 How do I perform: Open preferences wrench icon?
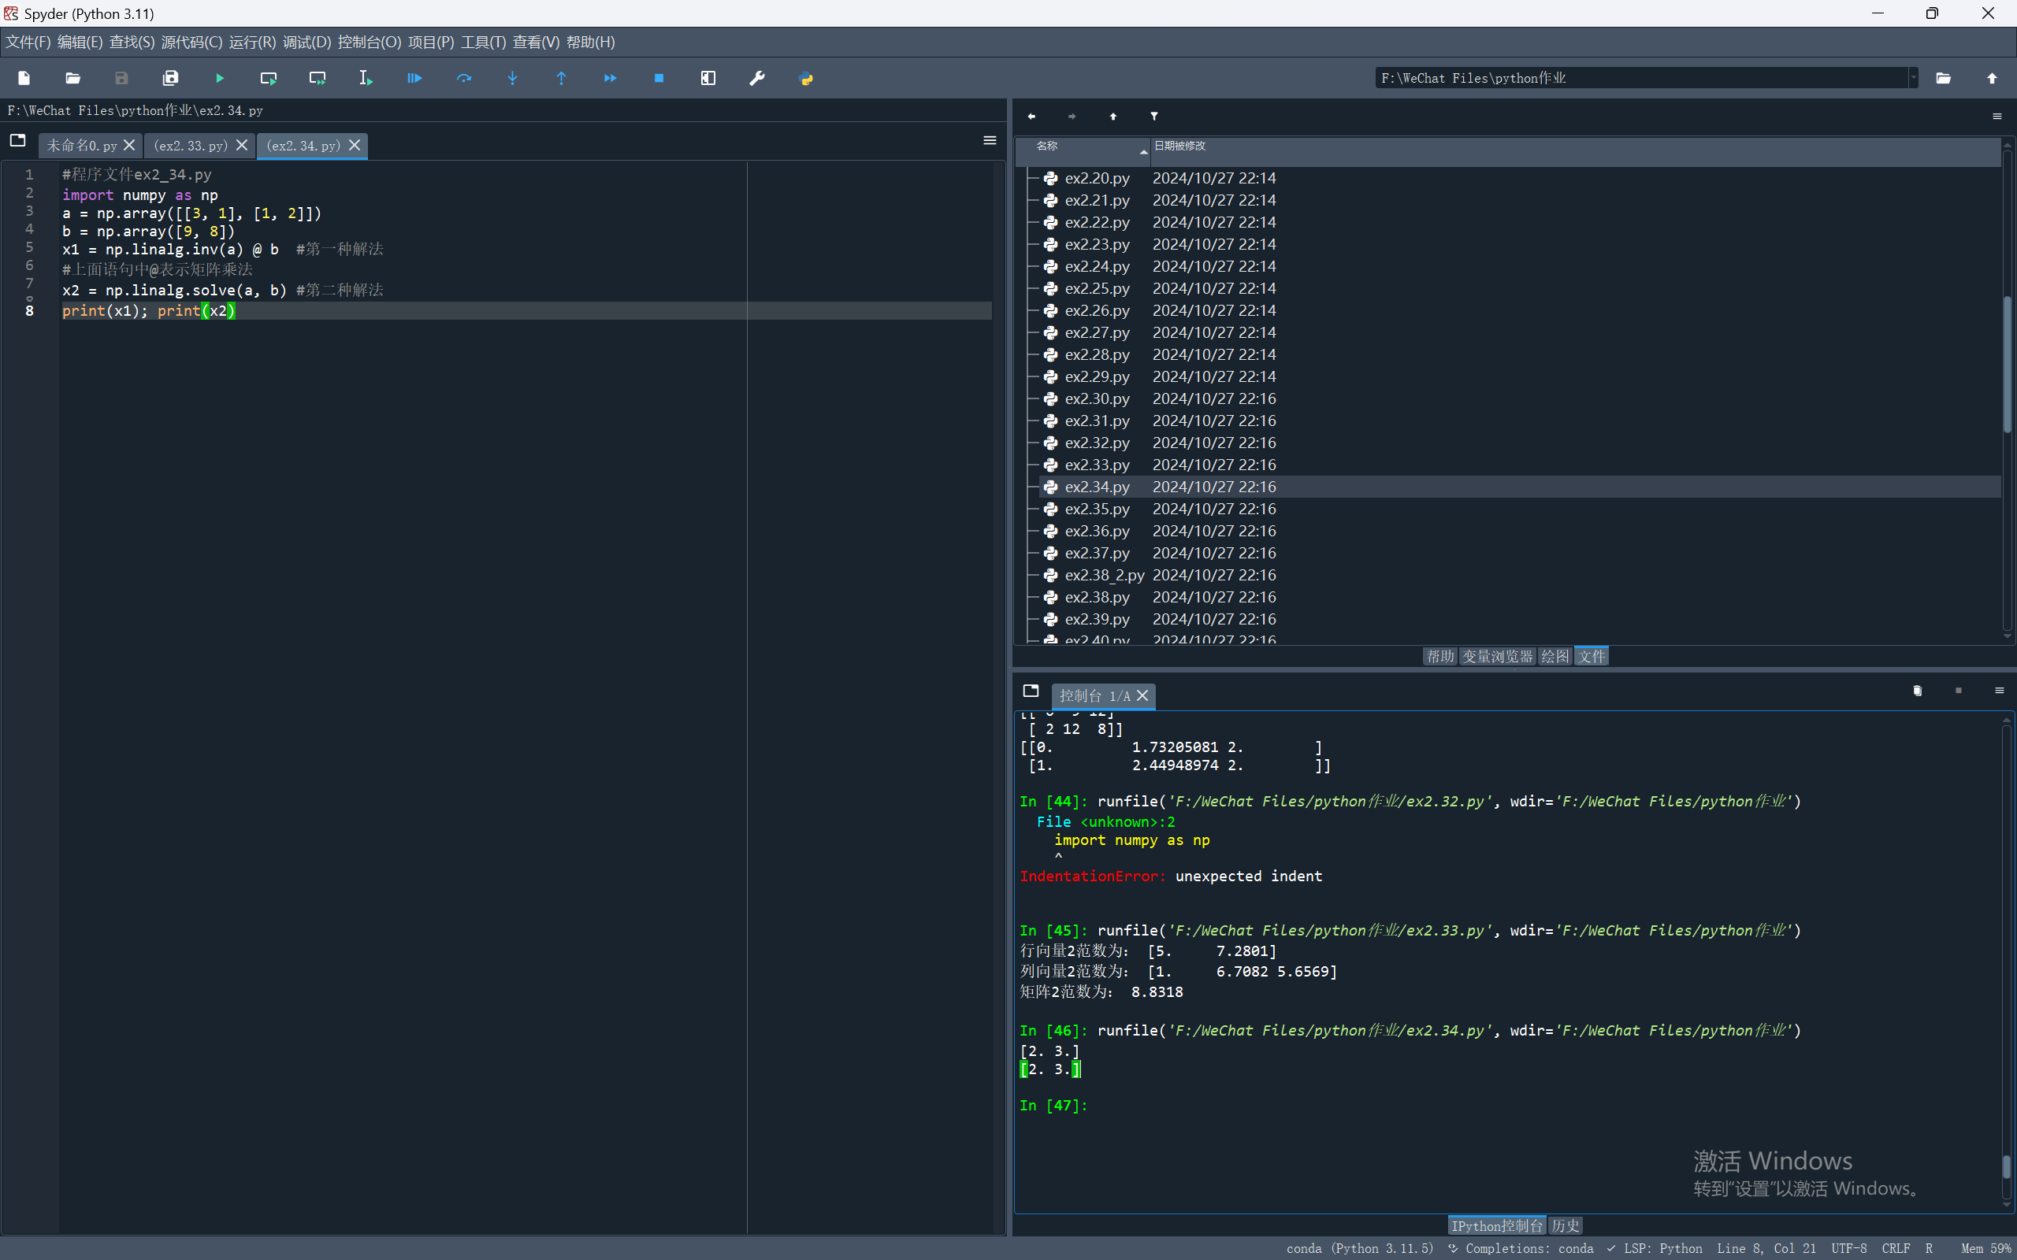tap(757, 78)
